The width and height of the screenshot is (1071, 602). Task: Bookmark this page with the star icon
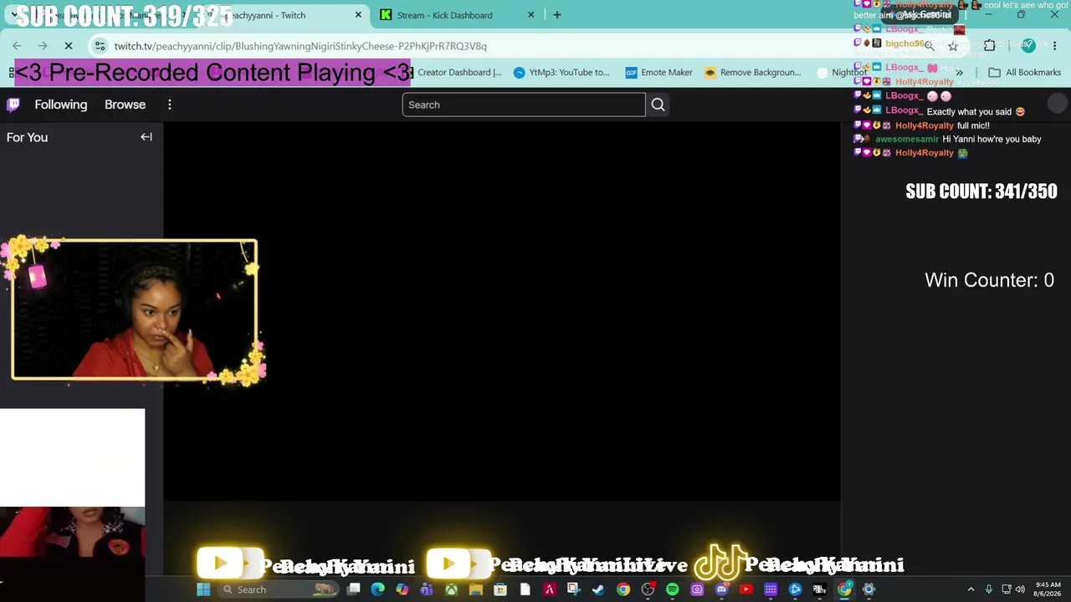[953, 46]
